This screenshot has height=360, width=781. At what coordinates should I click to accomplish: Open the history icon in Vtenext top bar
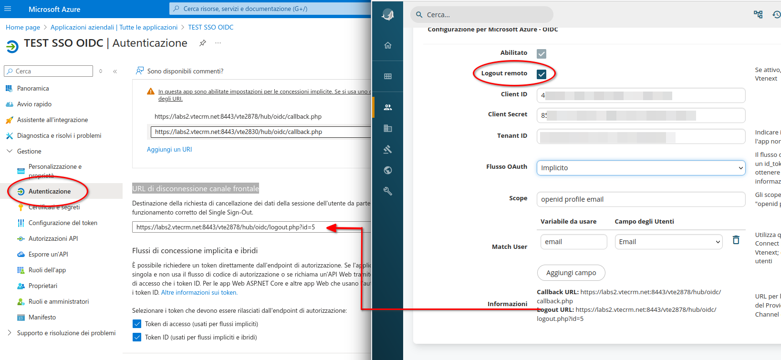[x=776, y=14]
